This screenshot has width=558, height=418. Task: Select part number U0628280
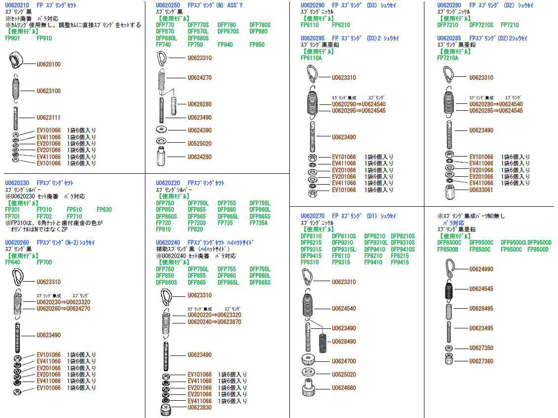coord(200,104)
